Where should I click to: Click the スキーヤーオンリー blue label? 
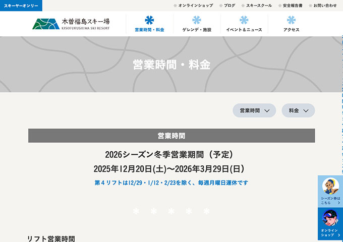click(21, 6)
